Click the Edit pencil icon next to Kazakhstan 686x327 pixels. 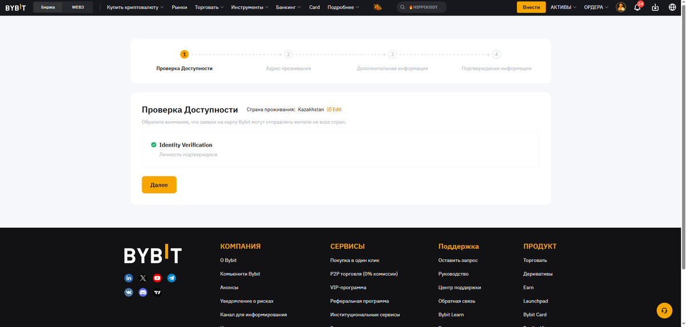329,109
